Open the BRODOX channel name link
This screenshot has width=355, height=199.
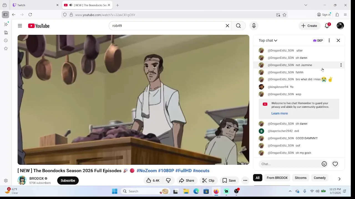36,179
